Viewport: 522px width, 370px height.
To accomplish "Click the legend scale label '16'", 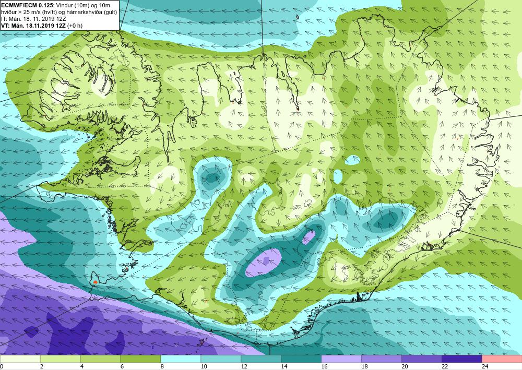I will (324, 366).
